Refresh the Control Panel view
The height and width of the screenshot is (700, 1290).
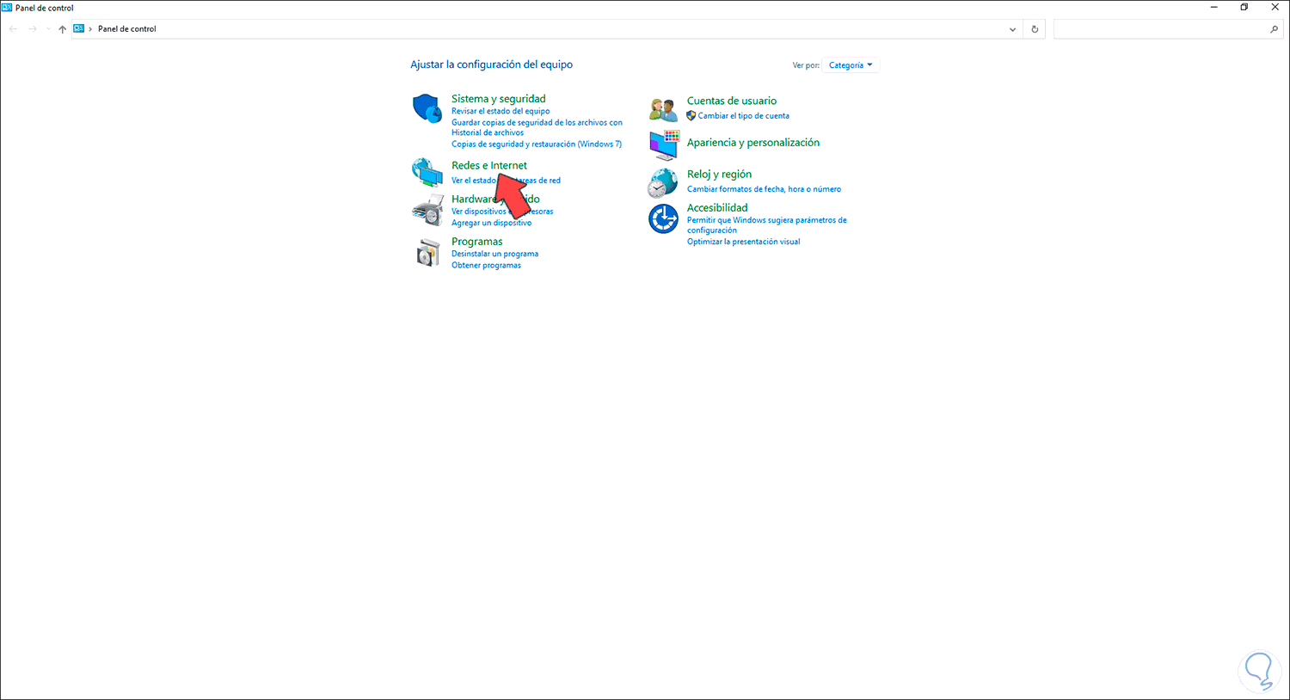pyautogui.click(x=1035, y=29)
